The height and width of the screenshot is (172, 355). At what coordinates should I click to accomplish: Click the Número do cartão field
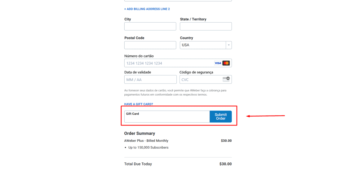[178, 63]
